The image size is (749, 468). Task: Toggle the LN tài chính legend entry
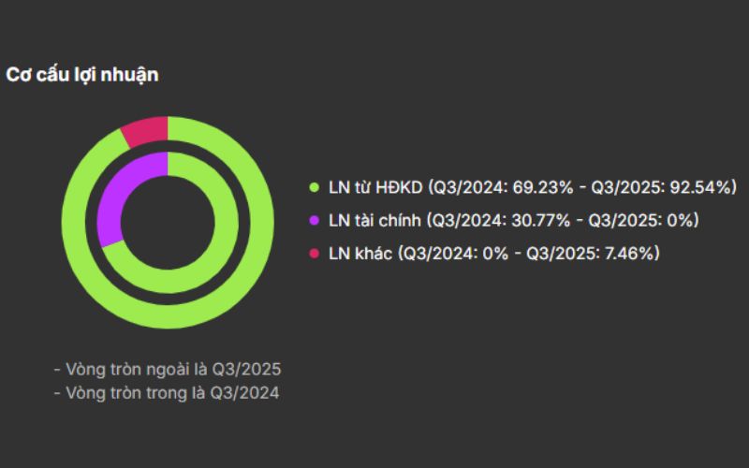(376, 220)
